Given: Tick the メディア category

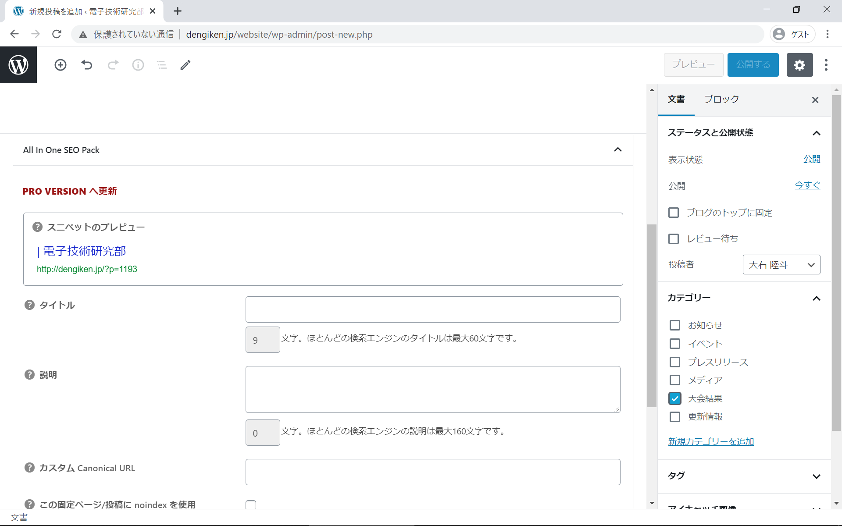Looking at the screenshot, I should (675, 380).
